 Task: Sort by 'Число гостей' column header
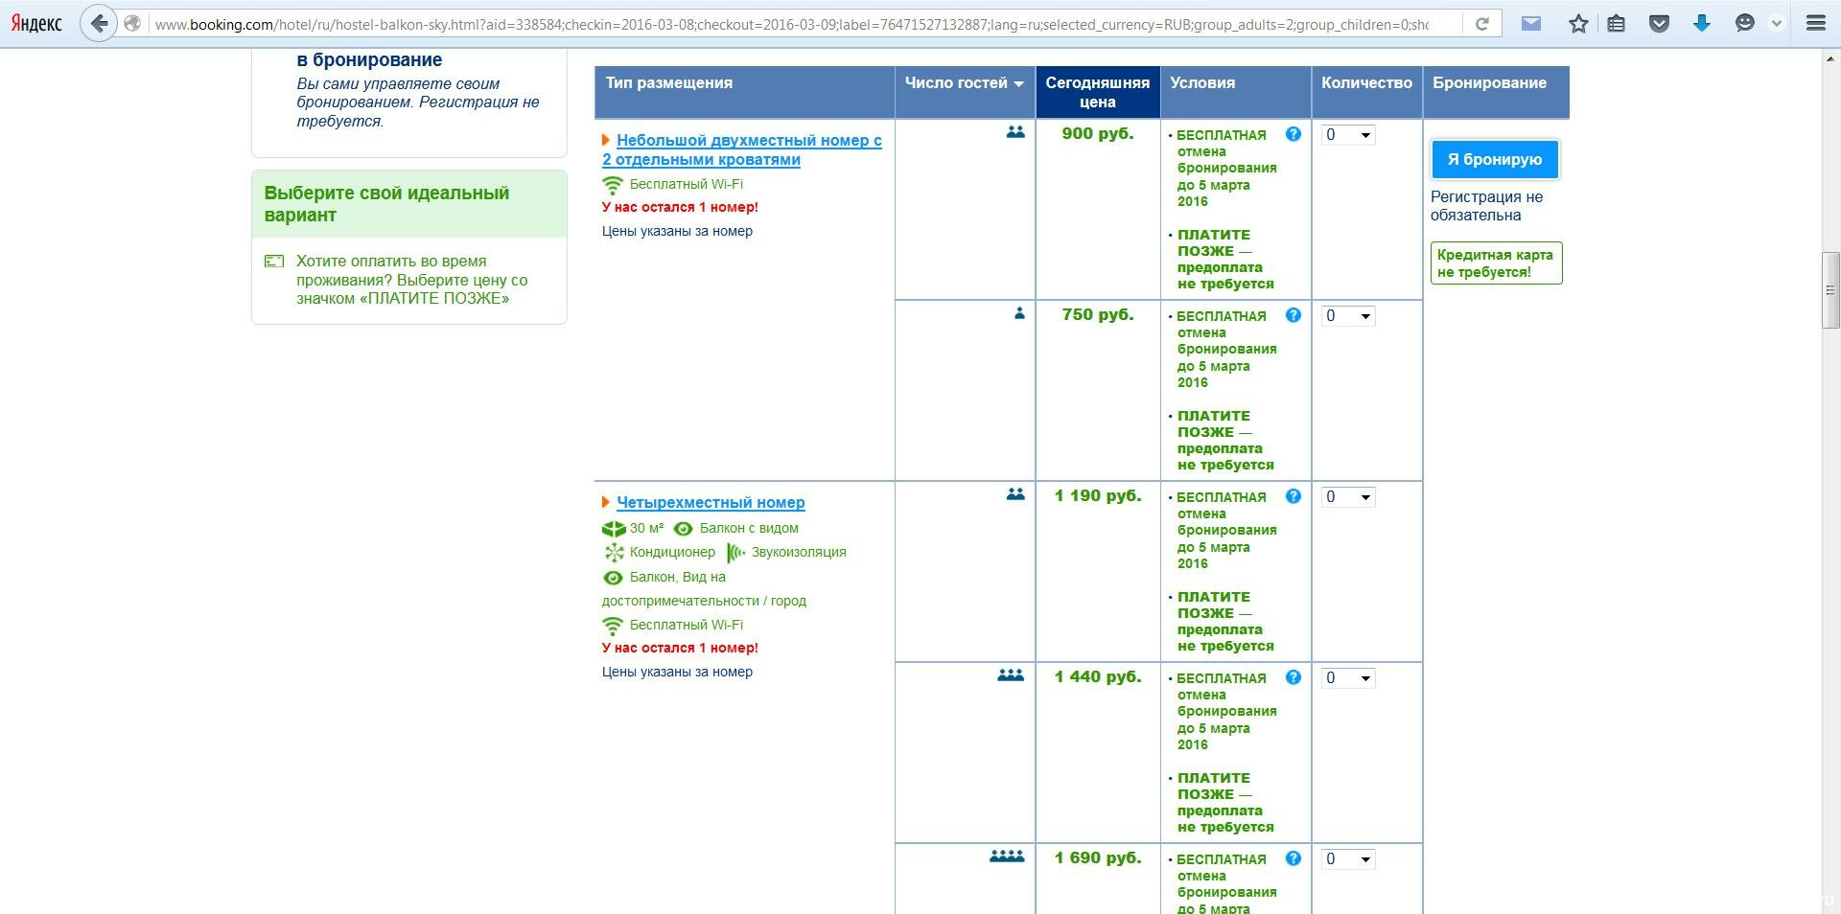click(x=964, y=83)
